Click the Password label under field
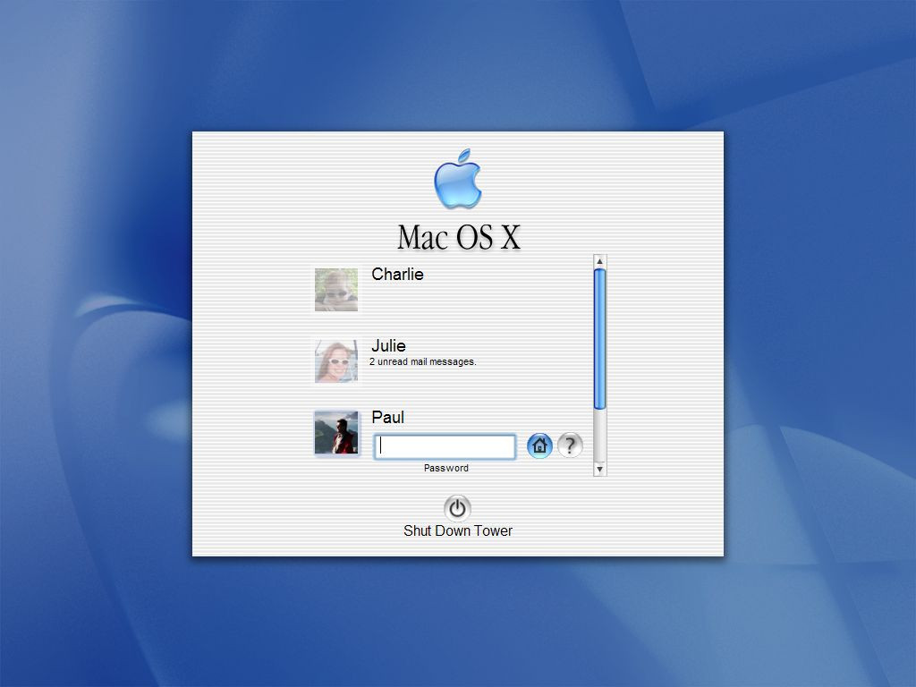 (446, 468)
